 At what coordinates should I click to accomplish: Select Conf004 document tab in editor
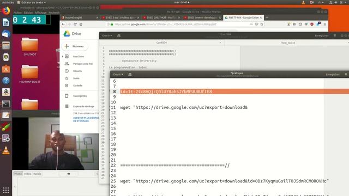tap(161, 42)
